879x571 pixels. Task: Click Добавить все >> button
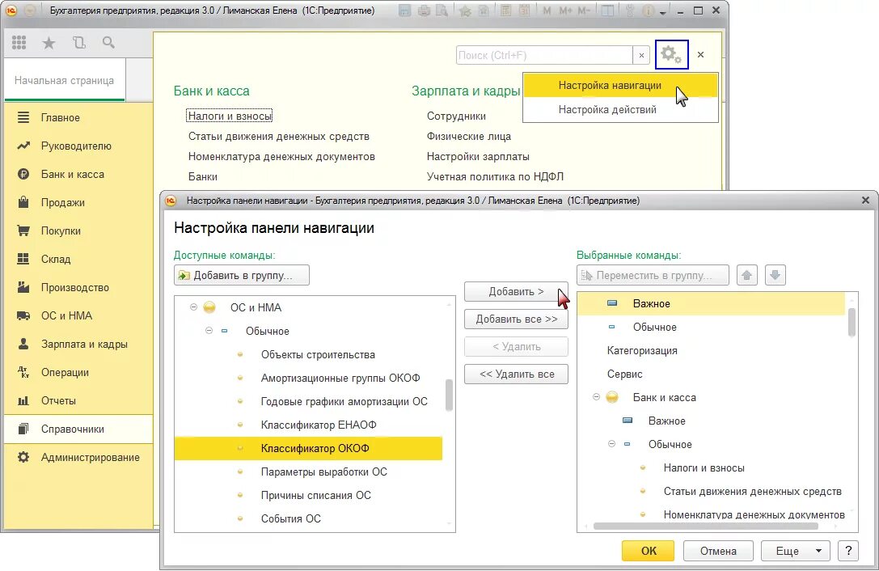click(516, 319)
